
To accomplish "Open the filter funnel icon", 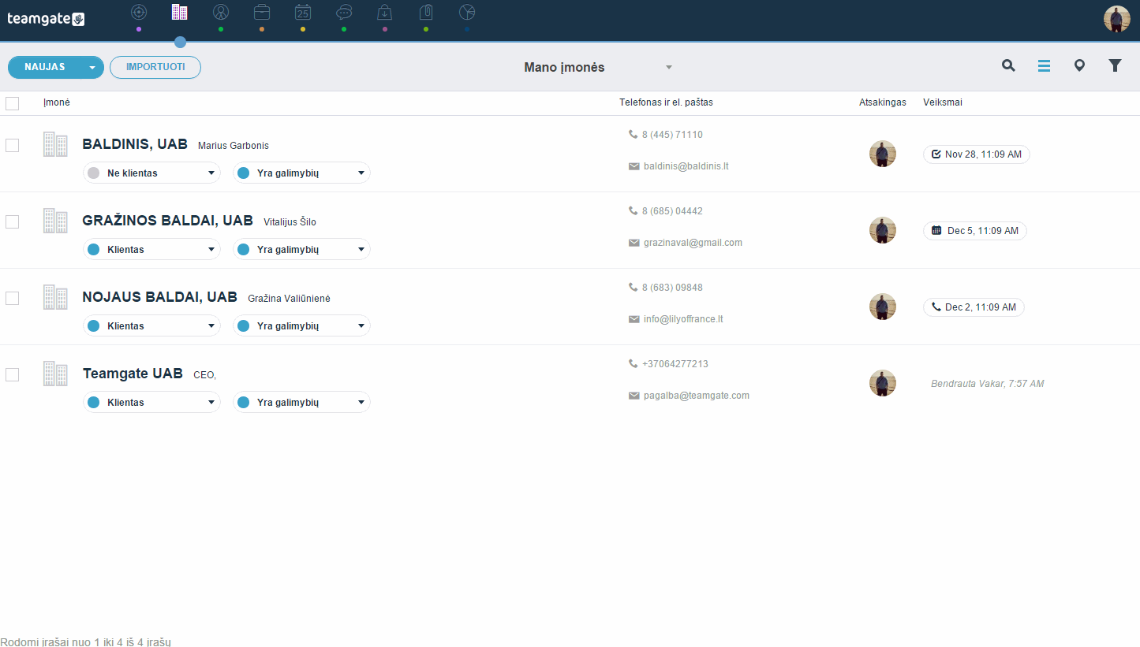I will coord(1115,65).
